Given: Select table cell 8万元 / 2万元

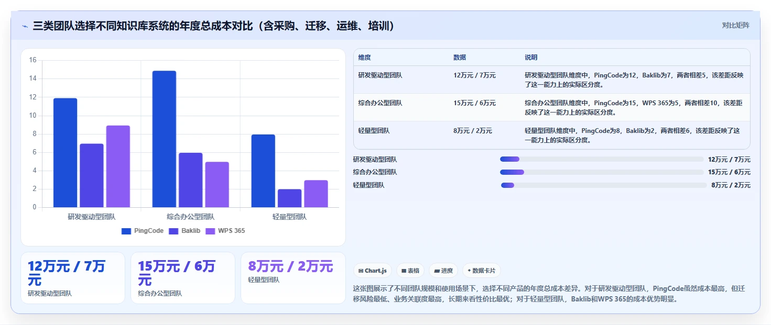Looking at the screenshot, I should pos(473,131).
